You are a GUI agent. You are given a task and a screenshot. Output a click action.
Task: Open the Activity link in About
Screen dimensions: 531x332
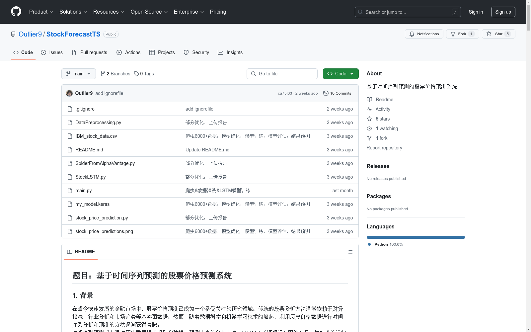(378, 109)
